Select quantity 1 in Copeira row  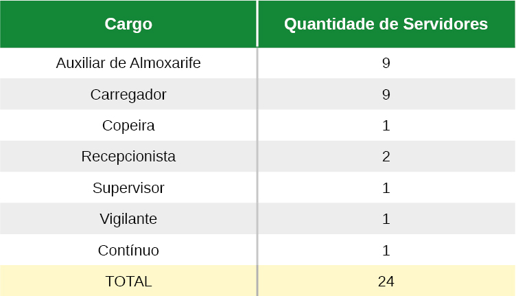tap(386, 126)
